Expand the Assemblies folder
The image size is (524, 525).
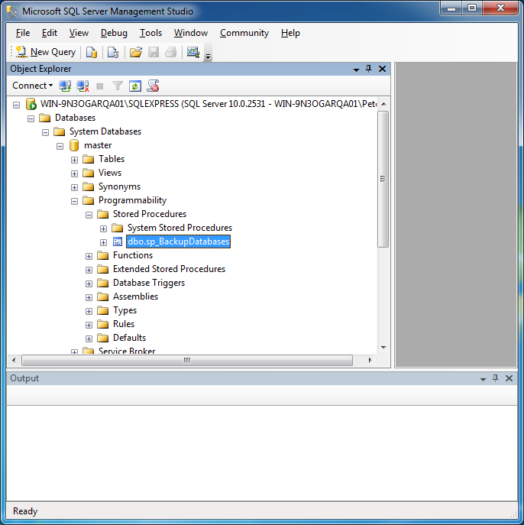[x=89, y=297]
